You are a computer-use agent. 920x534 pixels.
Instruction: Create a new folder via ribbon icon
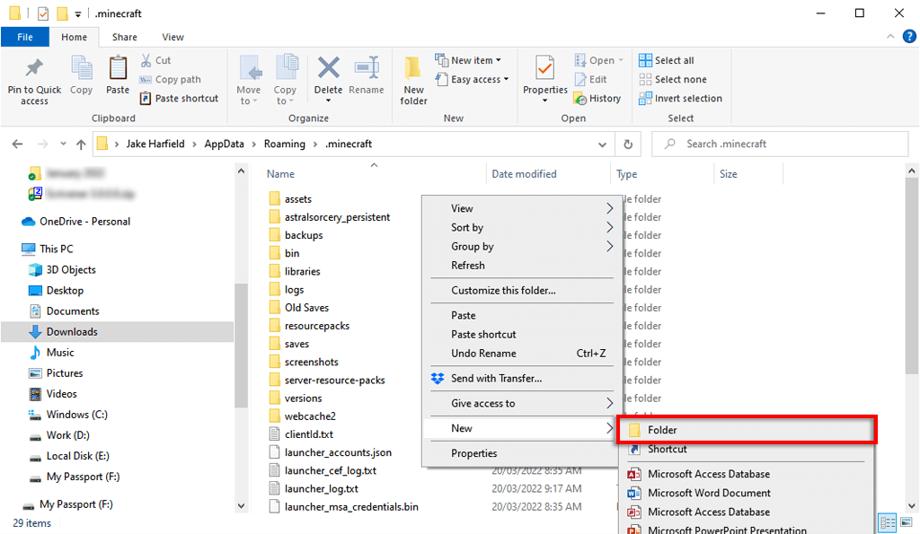pos(412,76)
